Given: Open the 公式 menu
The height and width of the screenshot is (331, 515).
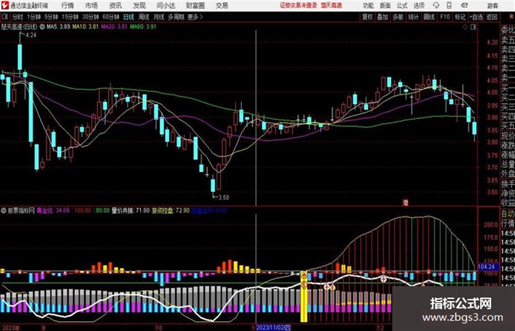Looking at the screenshot, I should (x=402, y=5).
